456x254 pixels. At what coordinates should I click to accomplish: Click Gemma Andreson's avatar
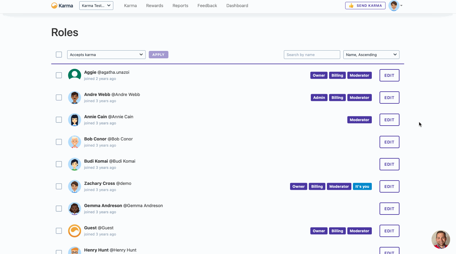pyautogui.click(x=75, y=209)
